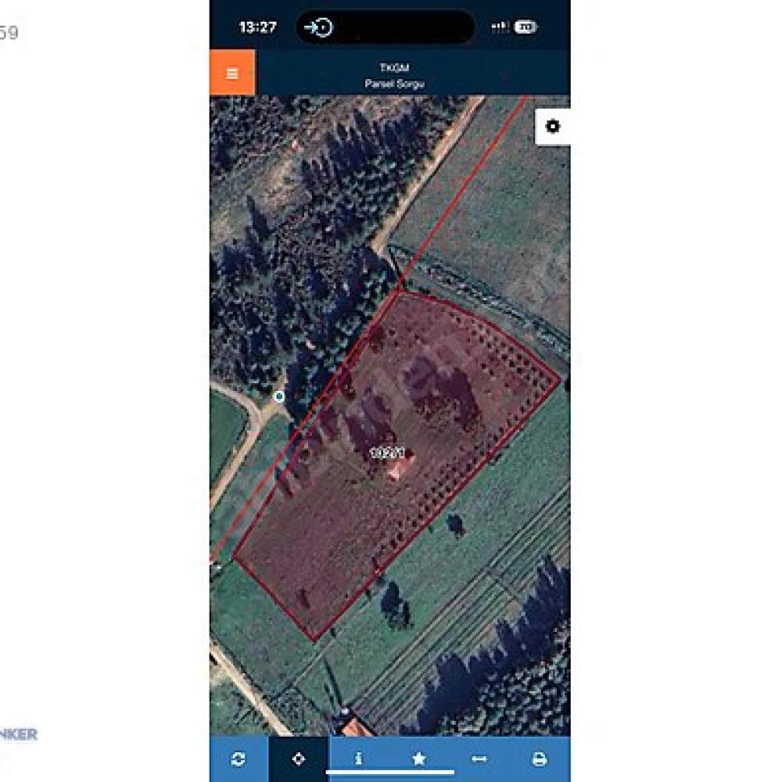Tap the parcel number label on map
The width and height of the screenshot is (782, 782).
(387, 453)
